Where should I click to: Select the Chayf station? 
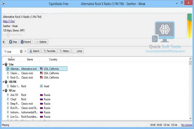(x=37, y=99)
